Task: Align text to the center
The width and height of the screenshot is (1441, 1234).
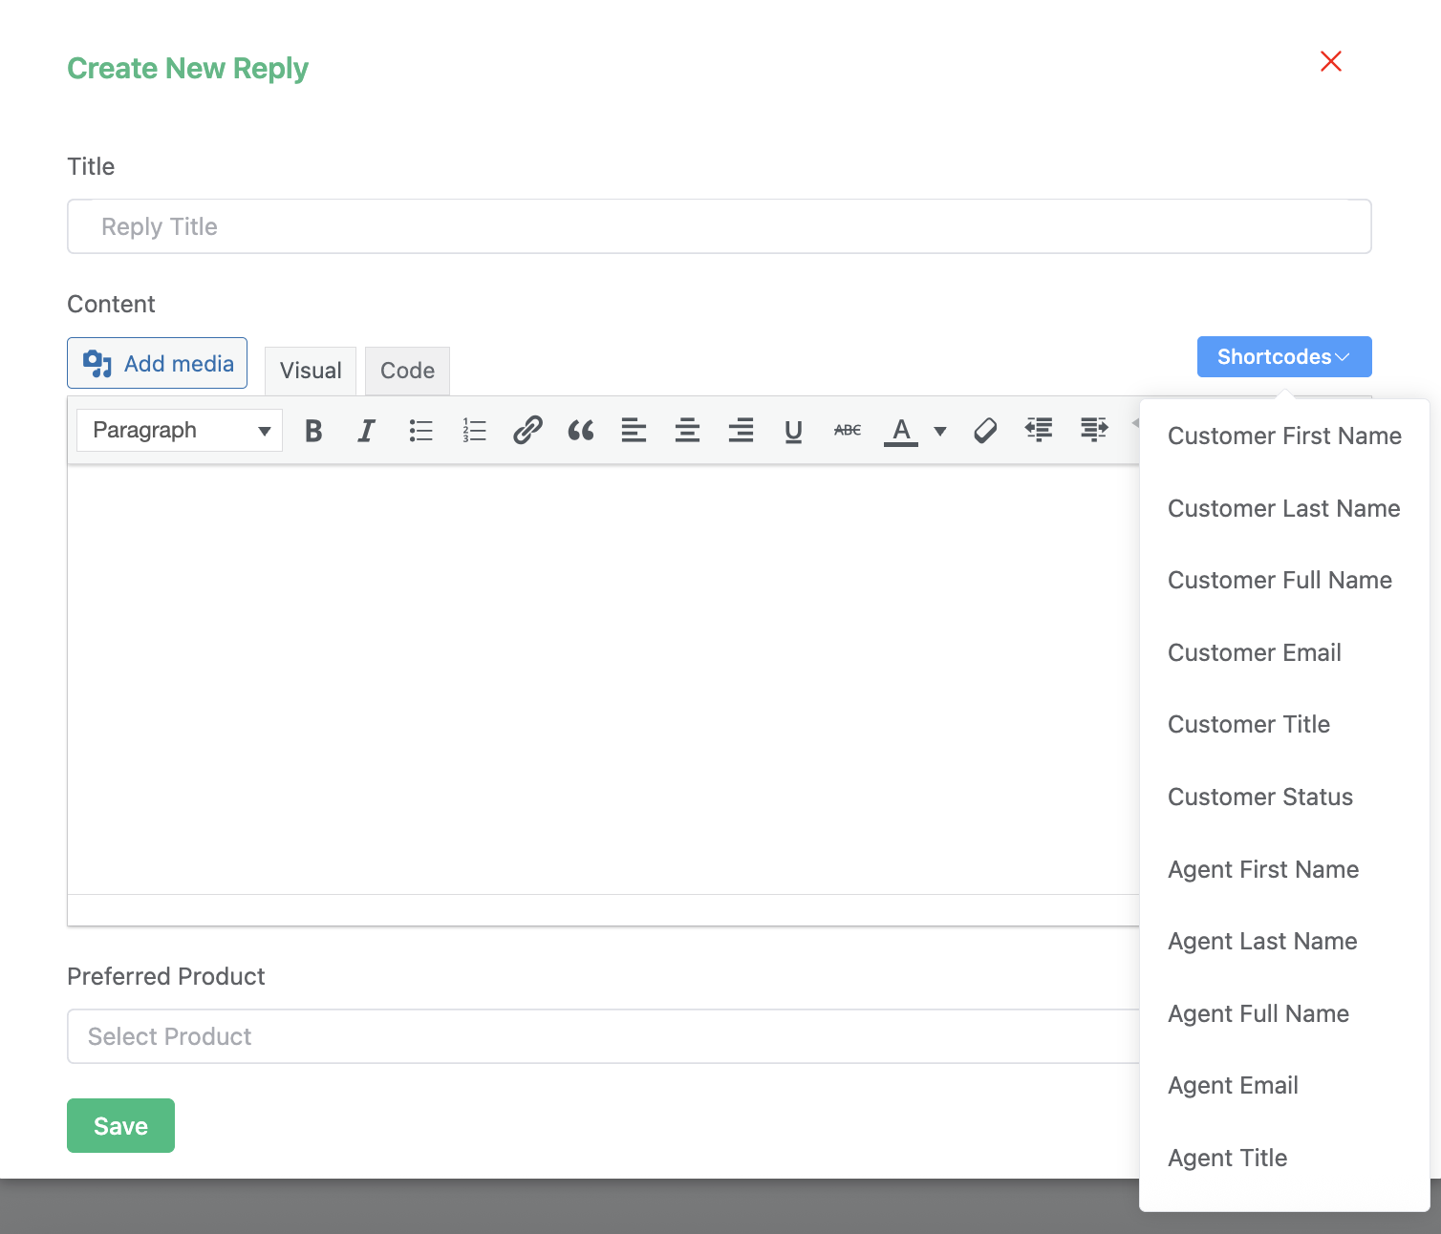Action: coord(687,431)
